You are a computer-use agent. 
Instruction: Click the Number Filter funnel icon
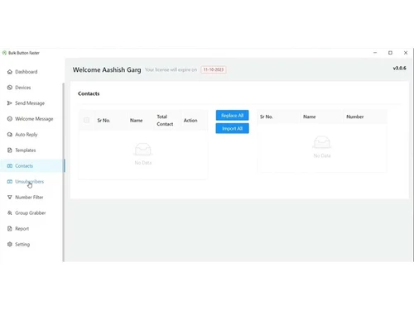[10, 198]
